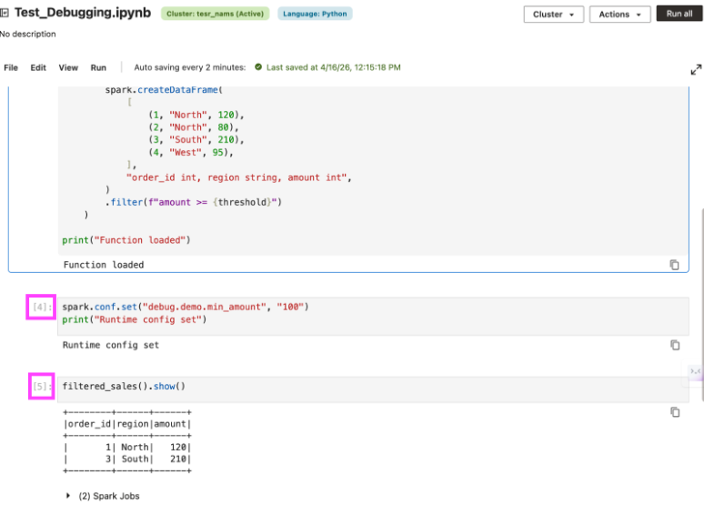Open the View menu
This screenshot has width=704, height=505.
click(x=68, y=67)
